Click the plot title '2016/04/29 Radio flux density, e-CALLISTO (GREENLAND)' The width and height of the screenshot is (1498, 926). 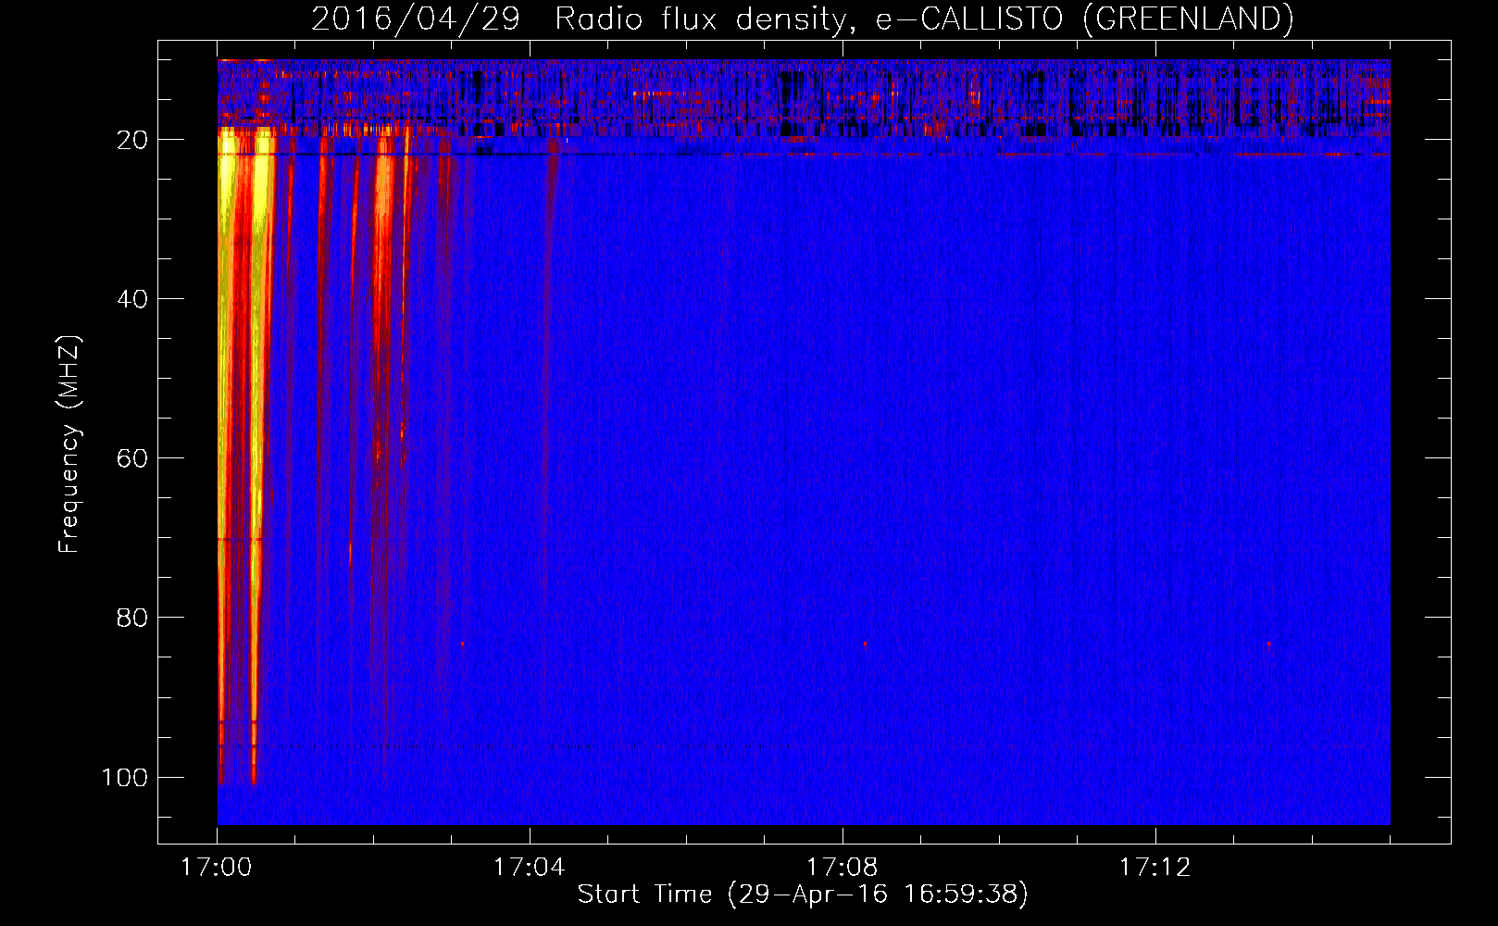coord(802,19)
